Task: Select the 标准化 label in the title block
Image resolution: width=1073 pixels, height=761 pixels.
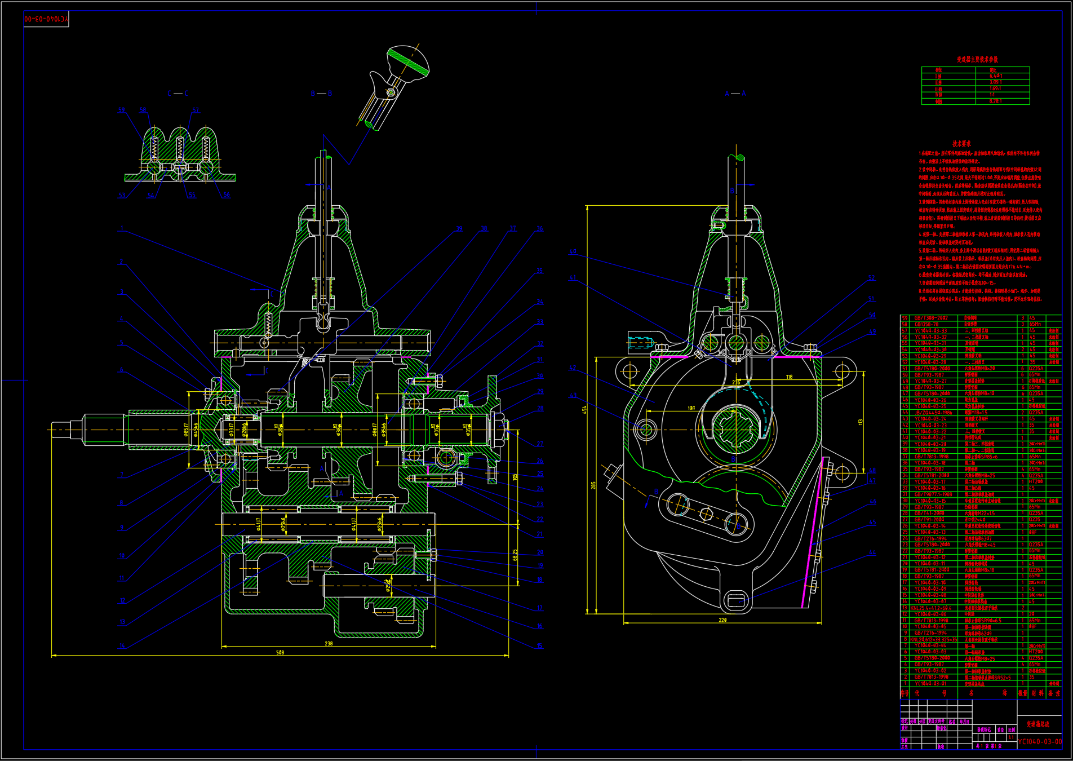Action: 942,728
